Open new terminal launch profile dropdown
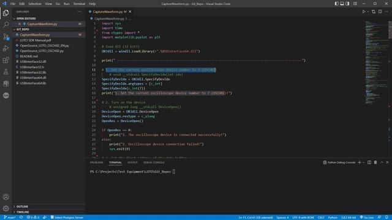 363,163
